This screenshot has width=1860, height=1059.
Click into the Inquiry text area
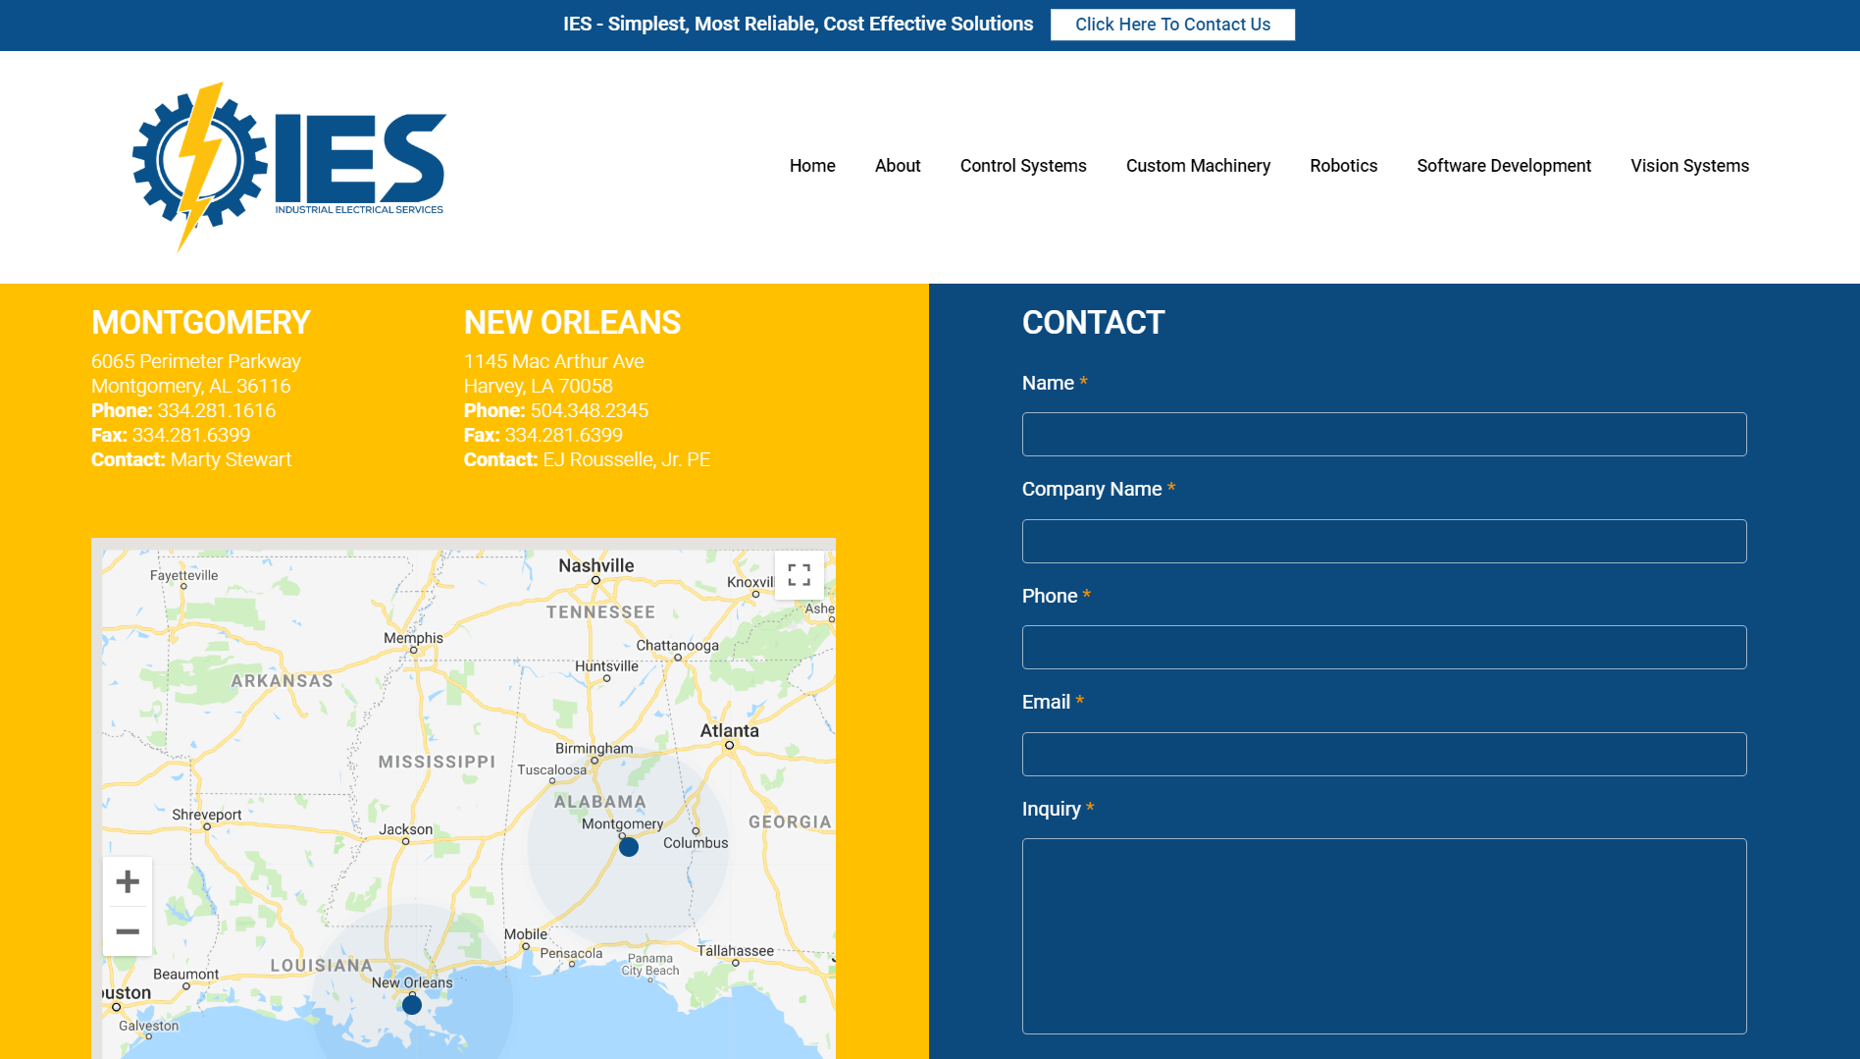pyautogui.click(x=1384, y=936)
